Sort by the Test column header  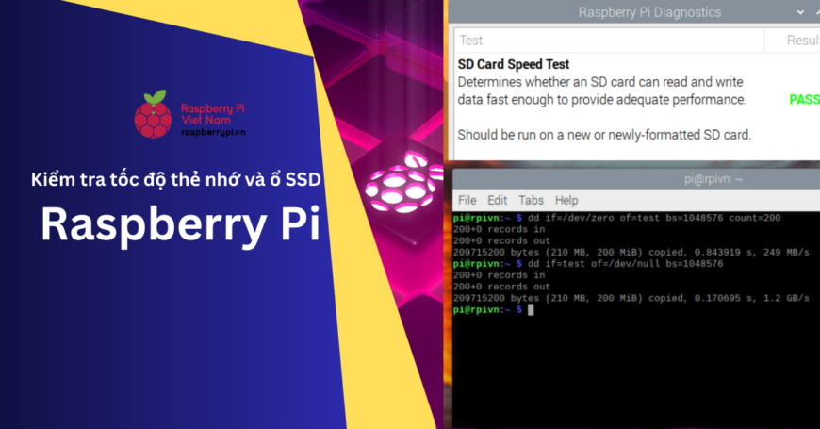click(x=470, y=41)
